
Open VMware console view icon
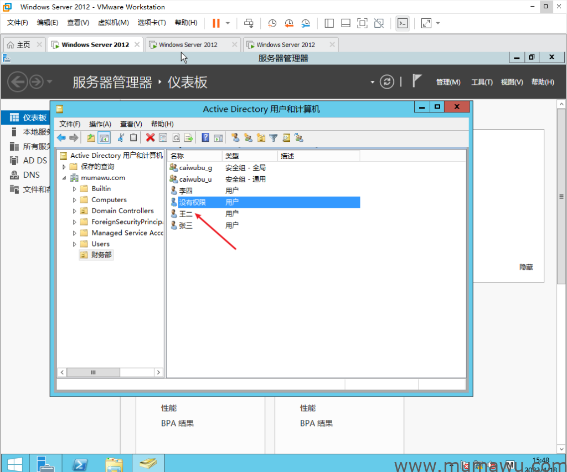(x=403, y=23)
